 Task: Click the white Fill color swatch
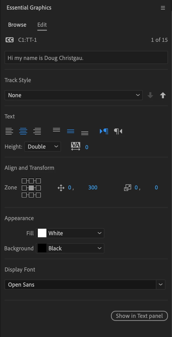[x=42, y=233]
